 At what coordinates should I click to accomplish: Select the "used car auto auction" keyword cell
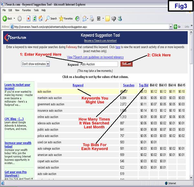click(78, 142)
